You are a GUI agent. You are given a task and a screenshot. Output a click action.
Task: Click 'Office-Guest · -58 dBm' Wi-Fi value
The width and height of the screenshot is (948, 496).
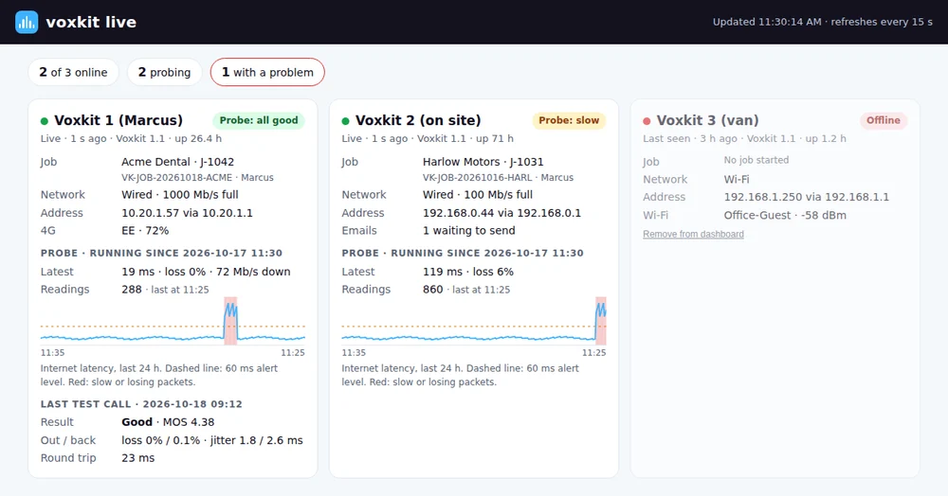(x=785, y=215)
